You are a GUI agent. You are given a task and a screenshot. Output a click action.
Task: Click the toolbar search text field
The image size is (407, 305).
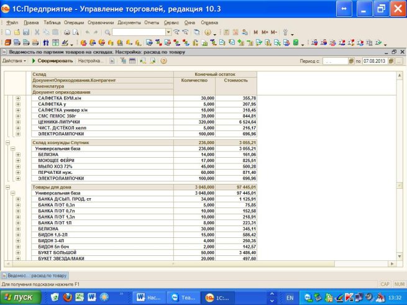139,32
